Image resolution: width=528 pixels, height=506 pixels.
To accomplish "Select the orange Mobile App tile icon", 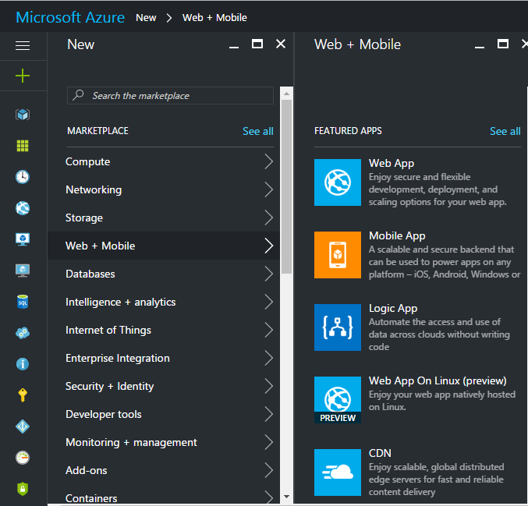I will (338, 255).
